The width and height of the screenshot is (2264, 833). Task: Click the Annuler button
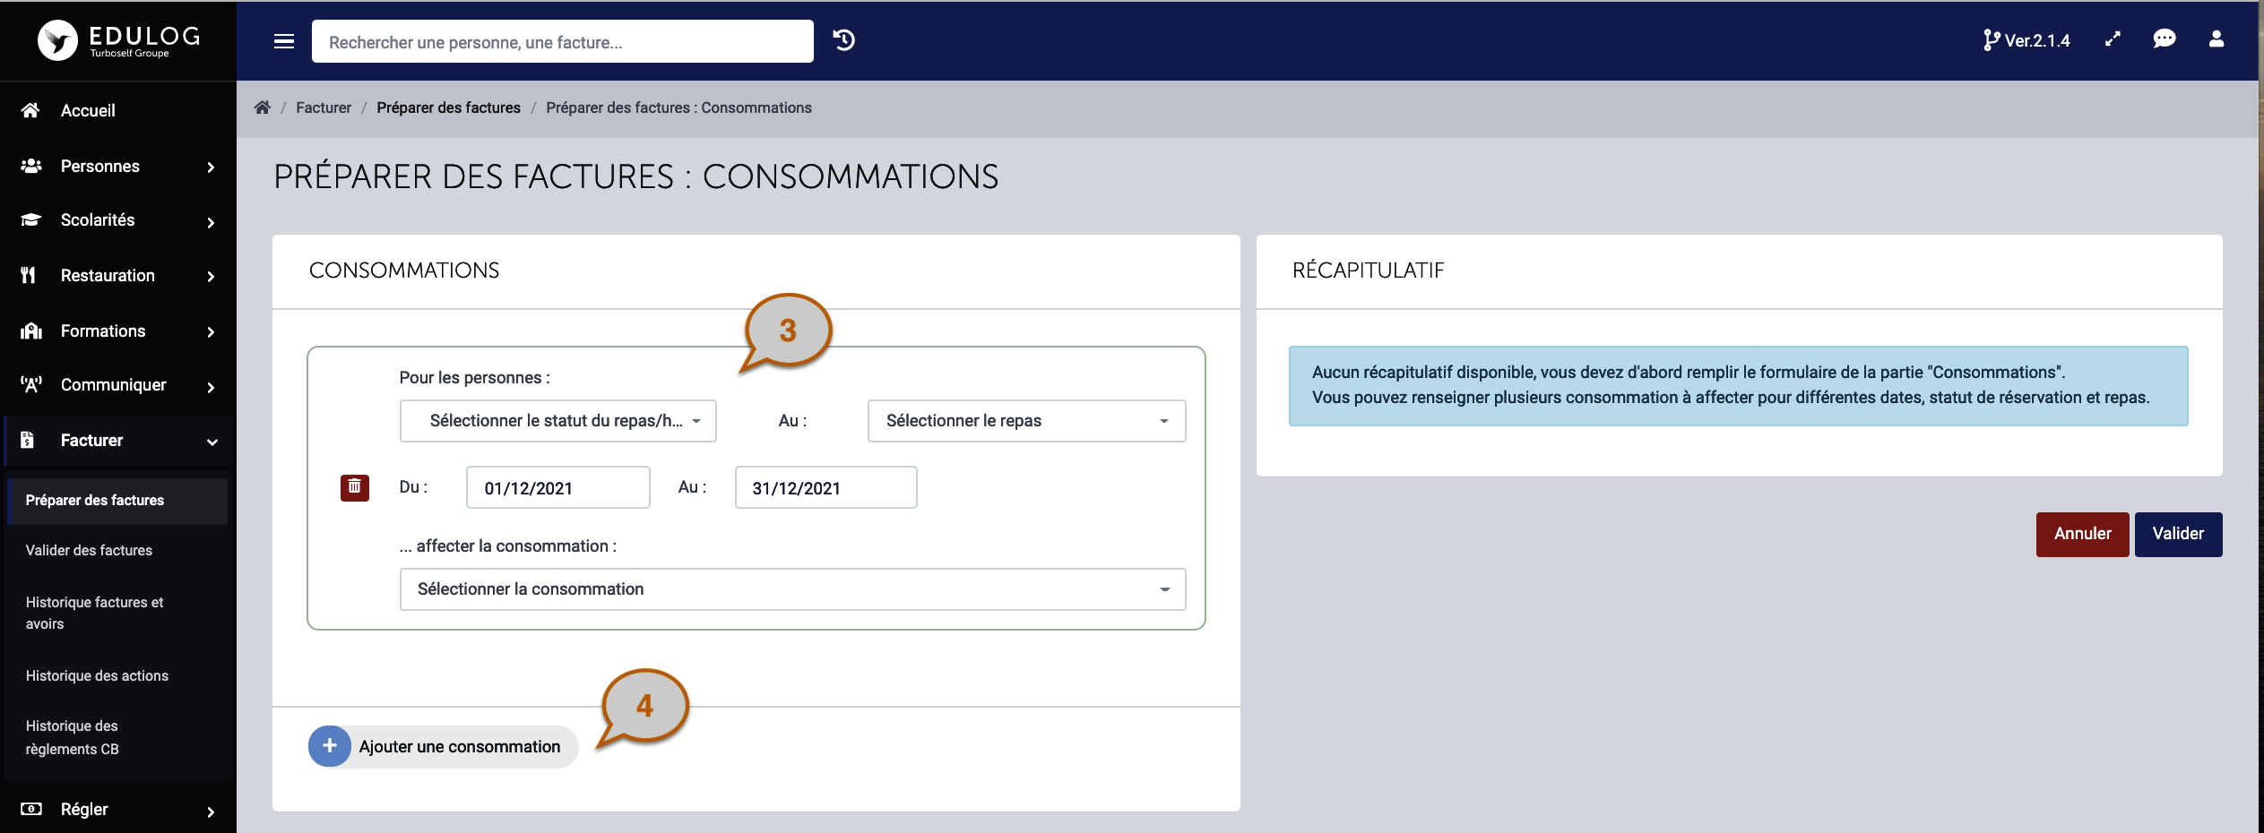coord(2082,534)
